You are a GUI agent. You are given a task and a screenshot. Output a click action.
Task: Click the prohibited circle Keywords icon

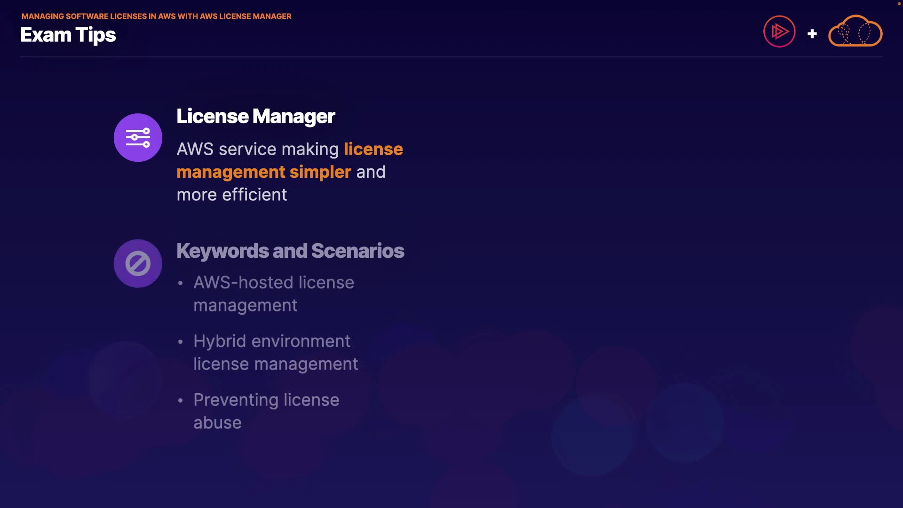(138, 263)
